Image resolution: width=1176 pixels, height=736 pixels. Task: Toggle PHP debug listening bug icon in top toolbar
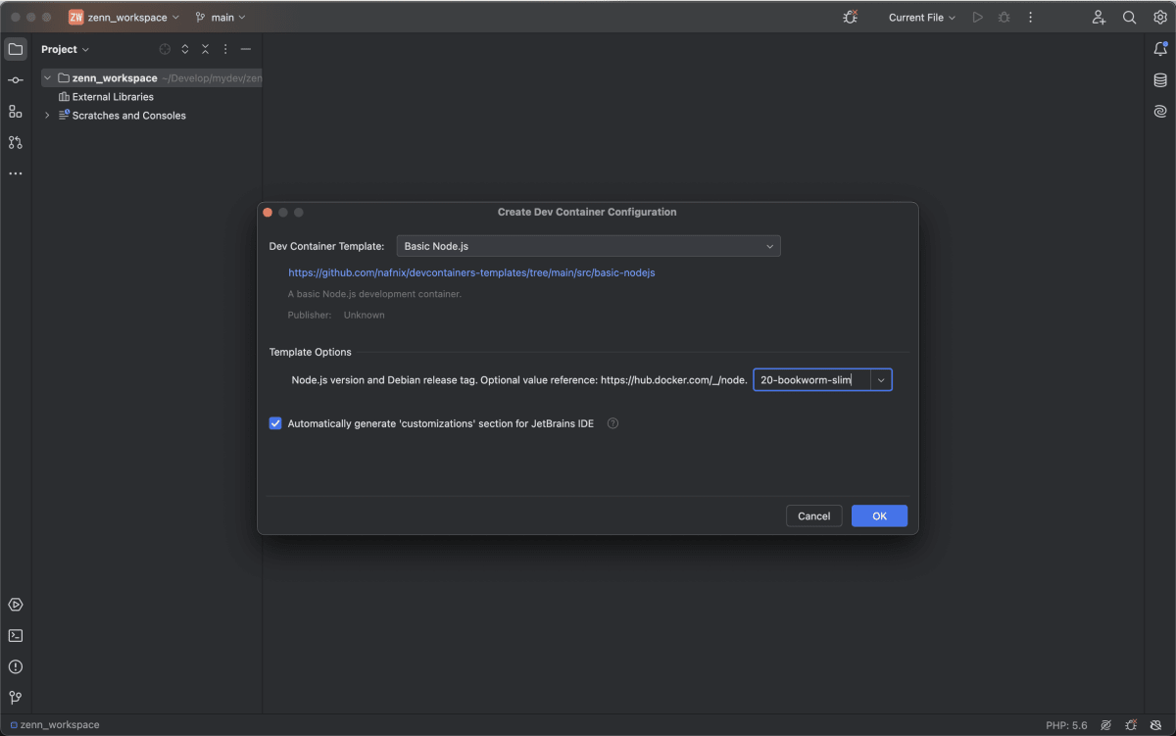click(851, 18)
